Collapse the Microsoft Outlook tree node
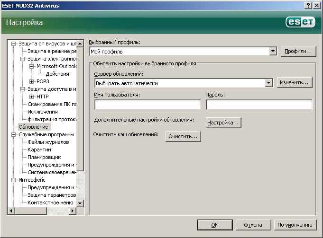 tap(31, 66)
